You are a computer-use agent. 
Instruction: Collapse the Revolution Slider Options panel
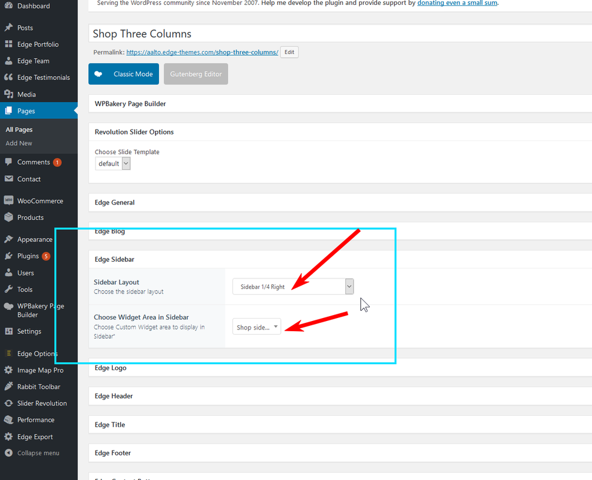pos(340,131)
